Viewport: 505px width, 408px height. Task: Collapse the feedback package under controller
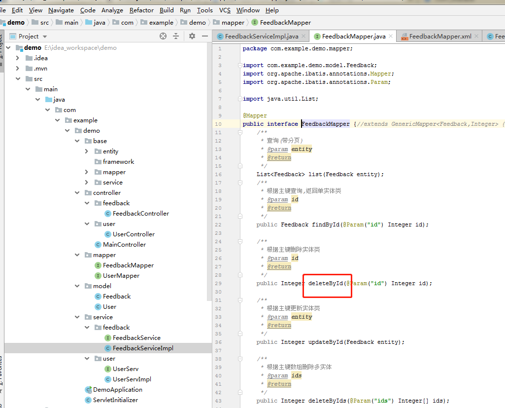click(87, 203)
